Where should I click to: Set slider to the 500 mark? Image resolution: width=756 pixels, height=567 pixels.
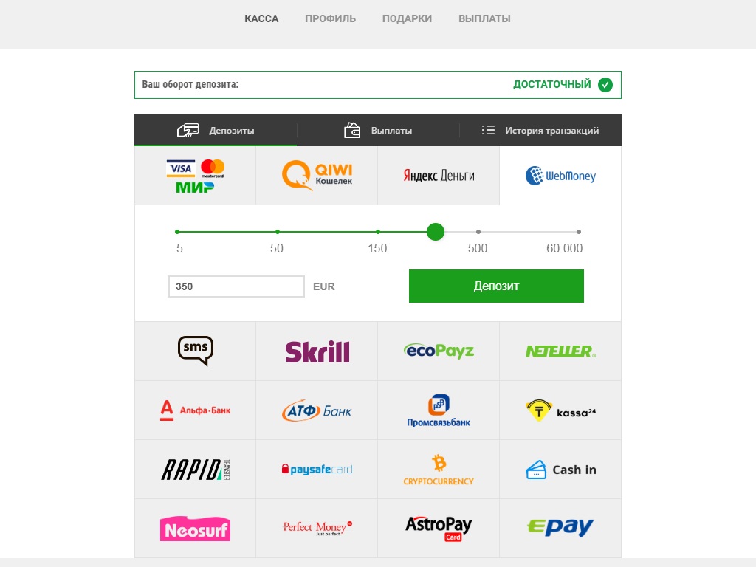tap(478, 232)
